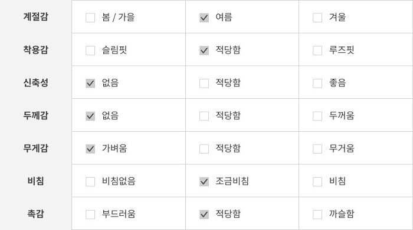Uncheck 적당함 in the 착용감 row
This screenshot has height=230, width=413.
(x=204, y=51)
